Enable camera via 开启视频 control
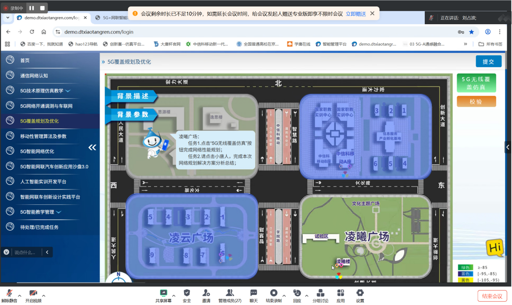Screen dimensions: 512x305 [x=32, y=294]
